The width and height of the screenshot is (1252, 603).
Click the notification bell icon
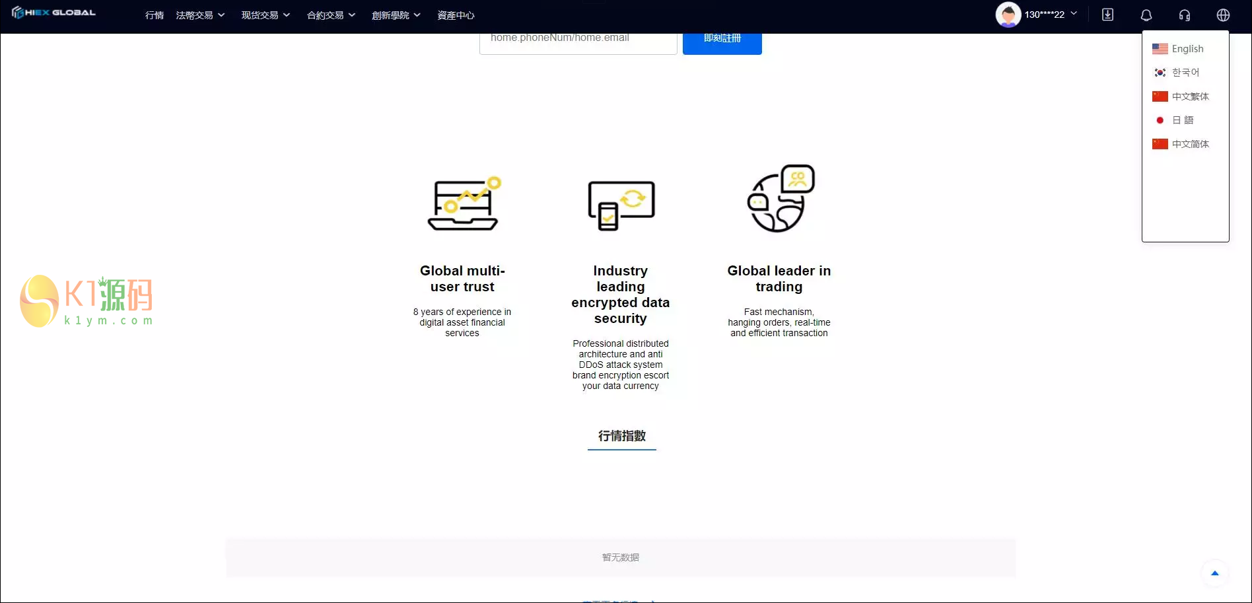click(x=1146, y=15)
